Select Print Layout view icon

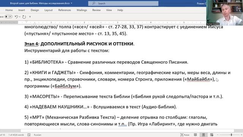pyautogui.click(x=204, y=135)
